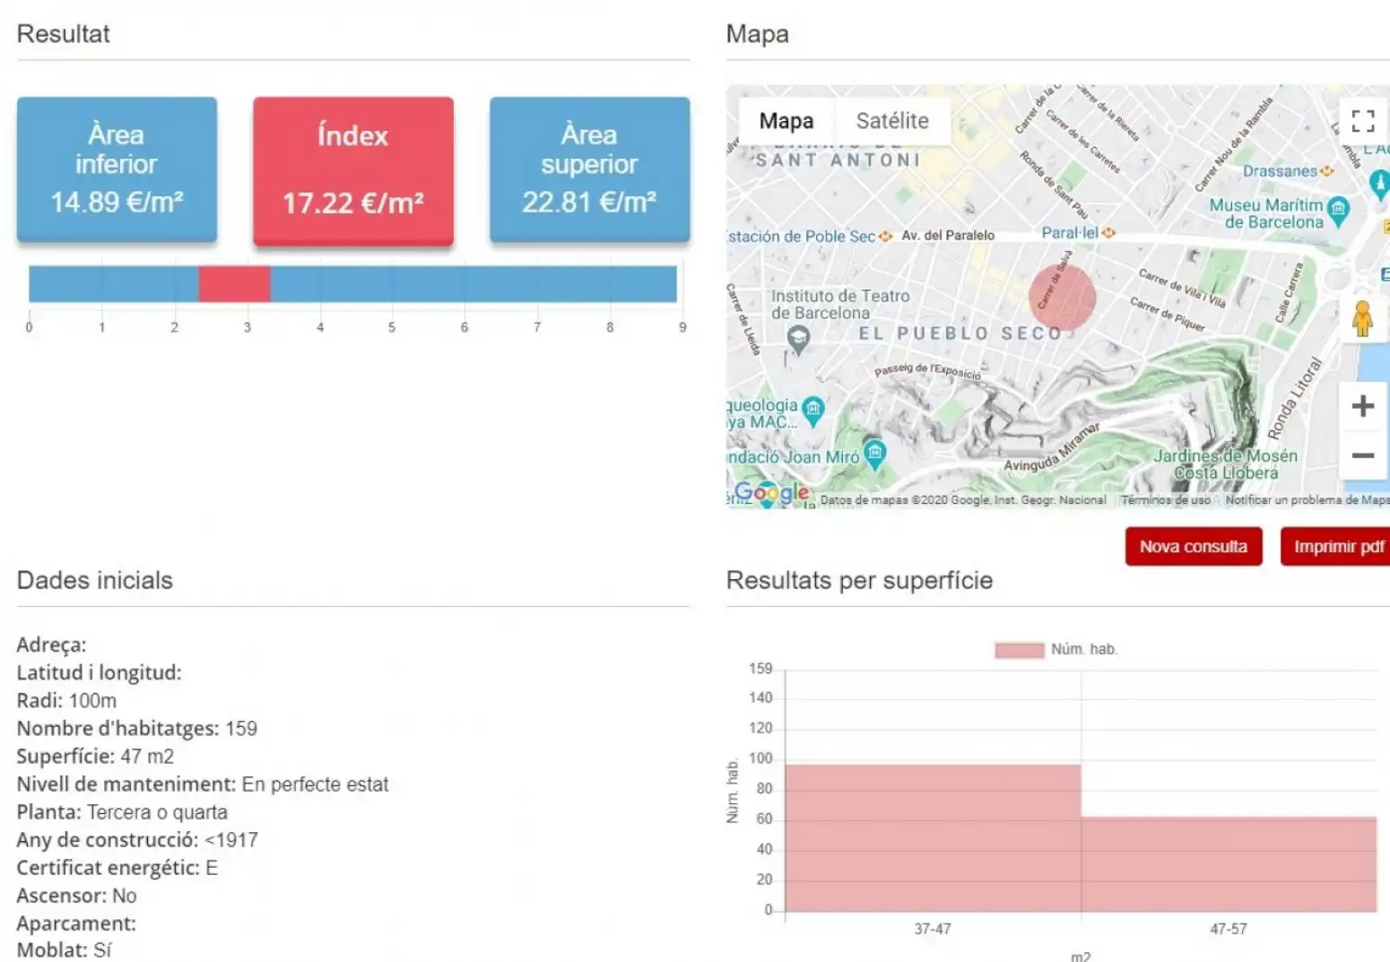Select the Fundació Joan Miró map pin
The height and width of the screenshot is (962, 1390).
click(x=874, y=453)
